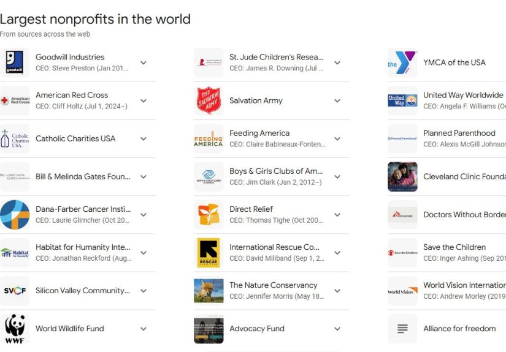Screen dimensions: 506x352
Task: Click the Alliance for freedom document icon
Action: point(402,329)
